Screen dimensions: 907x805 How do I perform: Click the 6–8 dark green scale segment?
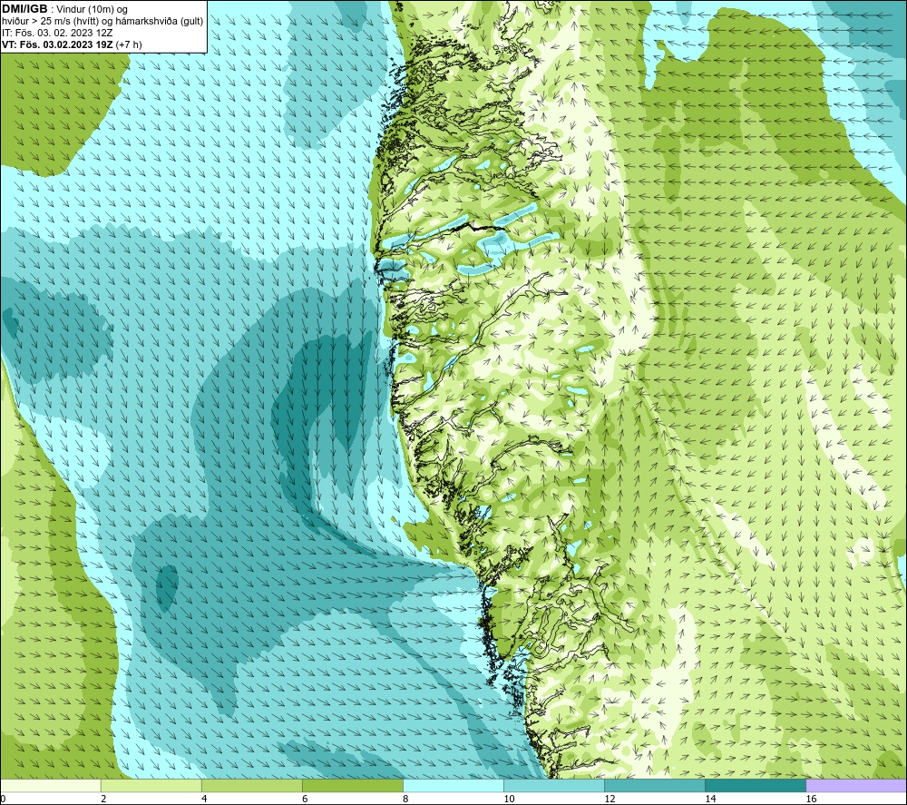click(352, 785)
